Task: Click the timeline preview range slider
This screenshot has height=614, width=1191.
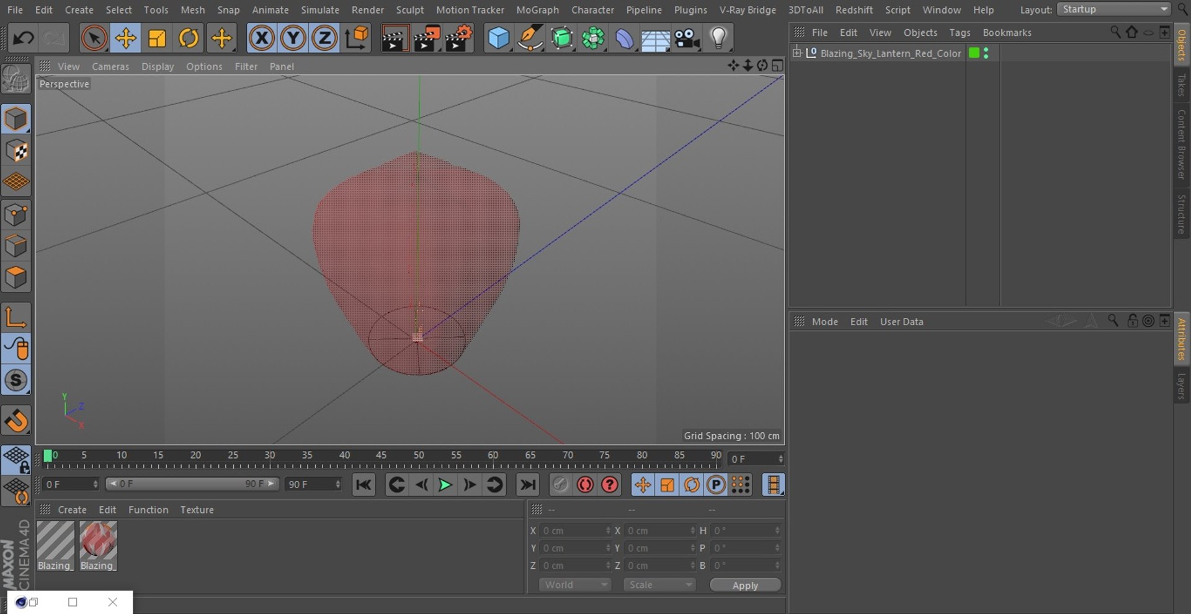Action: click(x=192, y=483)
